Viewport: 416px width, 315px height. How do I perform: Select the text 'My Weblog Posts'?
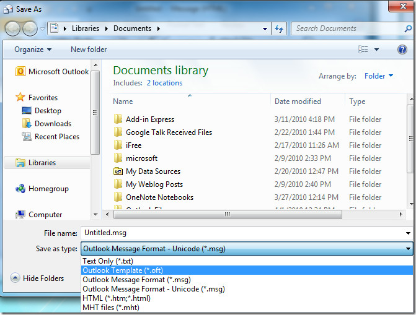point(154,184)
